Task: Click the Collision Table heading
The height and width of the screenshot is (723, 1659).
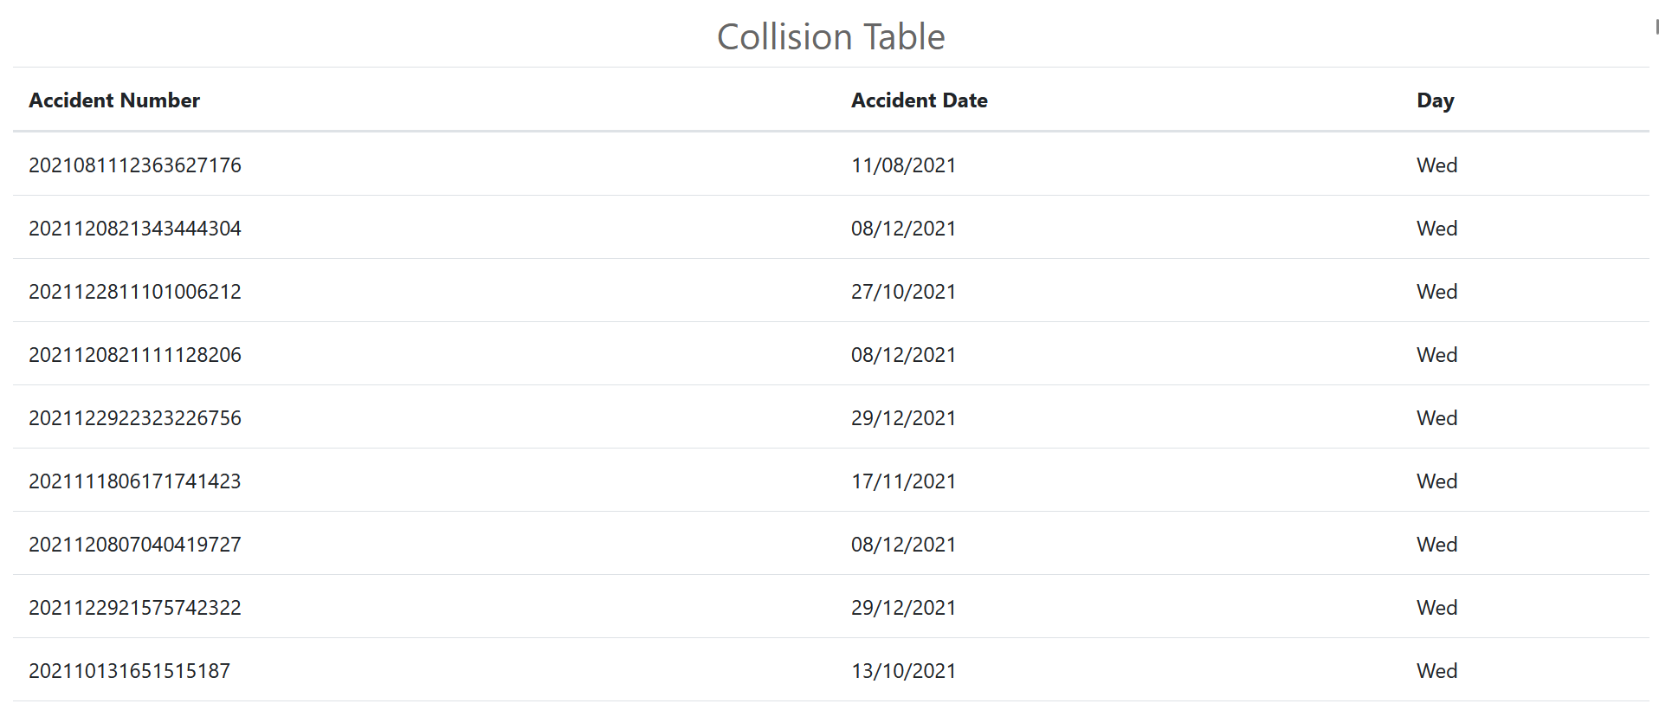Action: point(830,37)
